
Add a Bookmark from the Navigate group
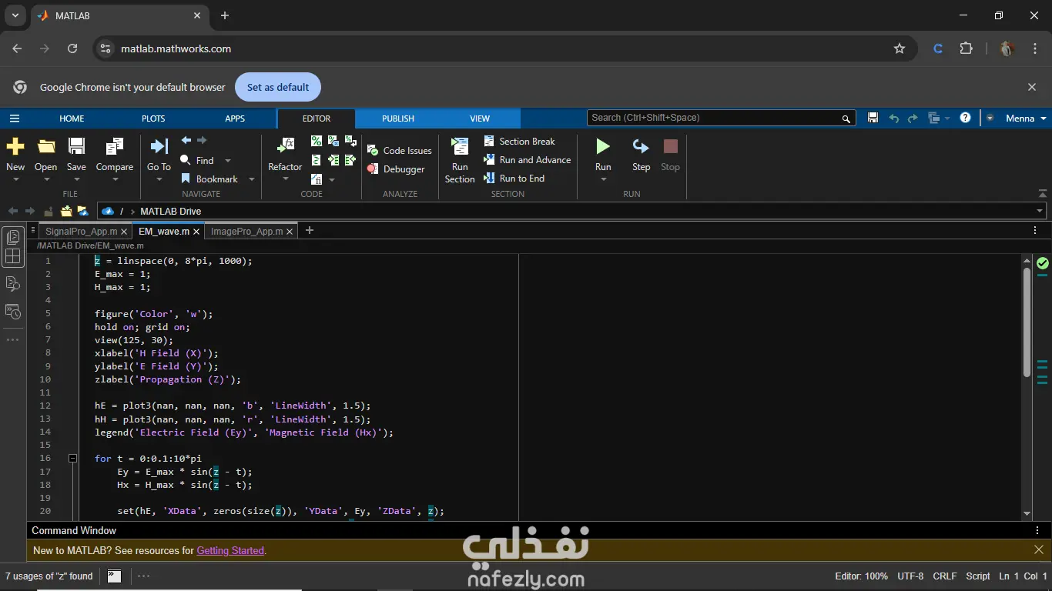[209, 179]
